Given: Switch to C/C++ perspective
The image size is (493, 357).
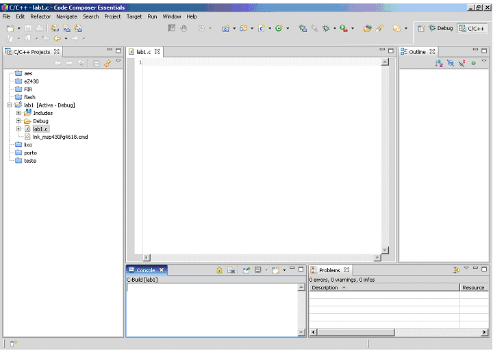Looking at the screenshot, I should [x=472, y=29].
